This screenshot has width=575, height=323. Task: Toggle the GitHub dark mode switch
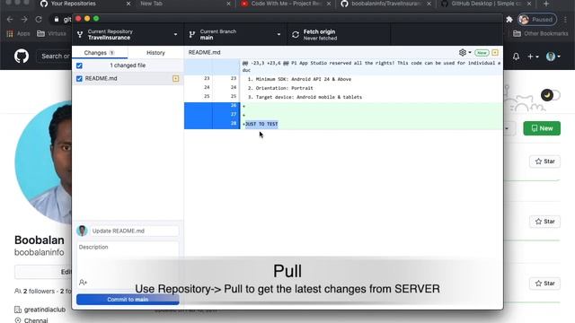pyautogui.click(x=551, y=95)
